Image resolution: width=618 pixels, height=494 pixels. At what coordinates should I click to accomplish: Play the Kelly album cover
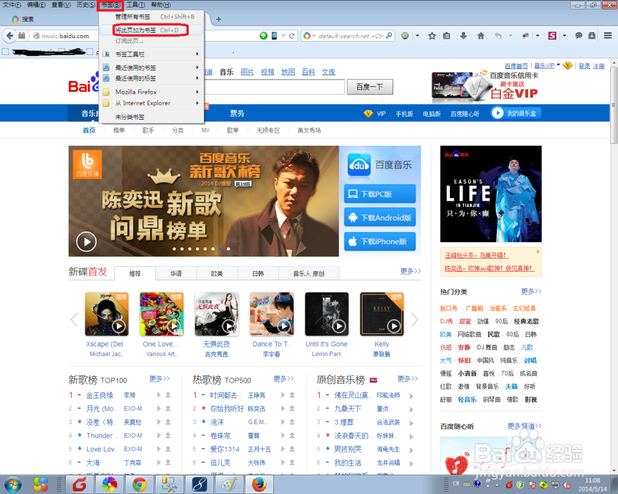point(394,326)
